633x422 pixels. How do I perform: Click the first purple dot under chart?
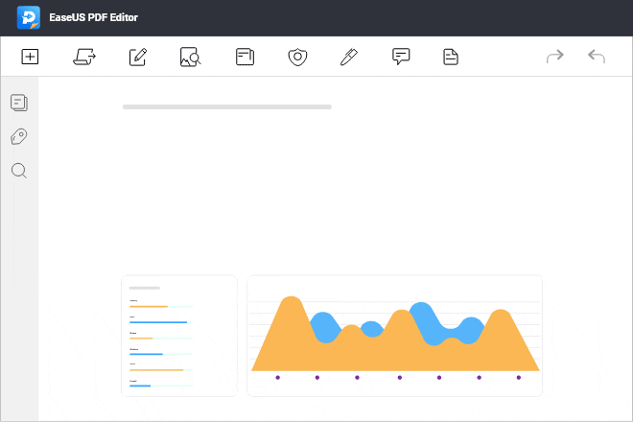(x=277, y=377)
